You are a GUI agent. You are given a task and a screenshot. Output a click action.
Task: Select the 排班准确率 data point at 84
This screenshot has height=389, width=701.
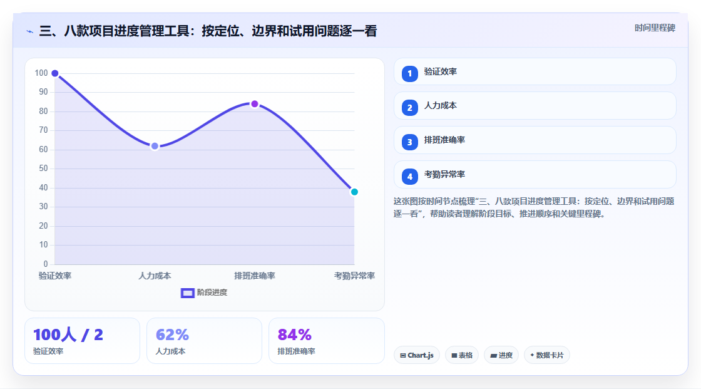click(x=254, y=104)
